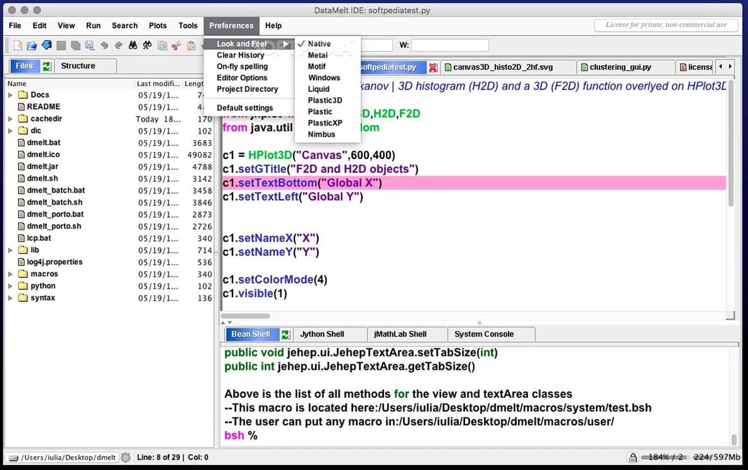Cut text using the scissors toolbar icon
This screenshot has height=470, width=748.
pyautogui.click(x=175, y=45)
